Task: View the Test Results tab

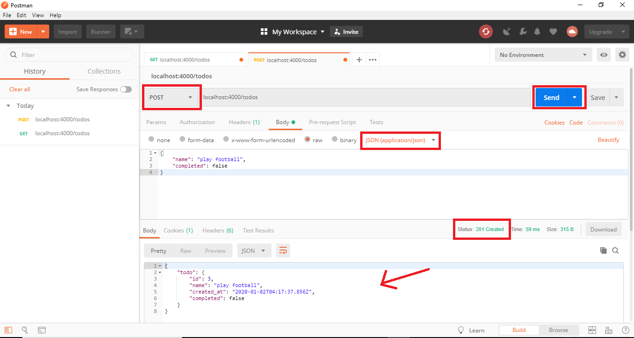Action: coord(258,230)
